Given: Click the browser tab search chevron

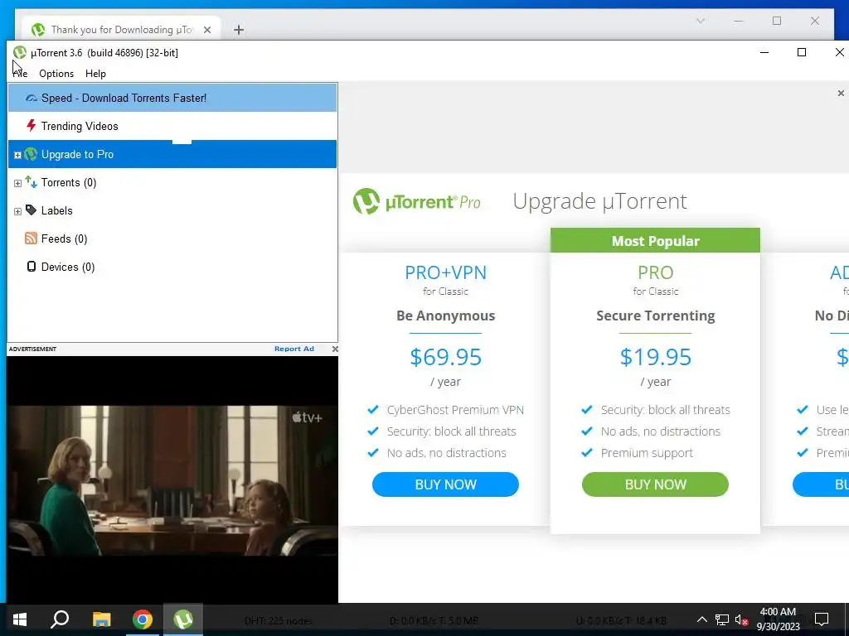Looking at the screenshot, I should coord(700,21).
